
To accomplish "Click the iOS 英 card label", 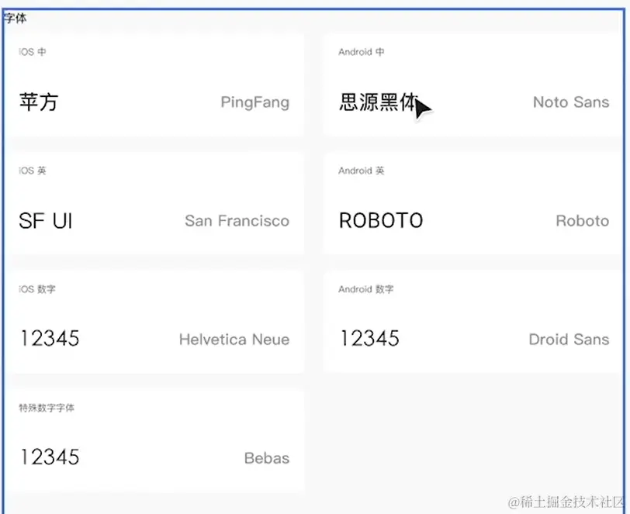I will [33, 171].
